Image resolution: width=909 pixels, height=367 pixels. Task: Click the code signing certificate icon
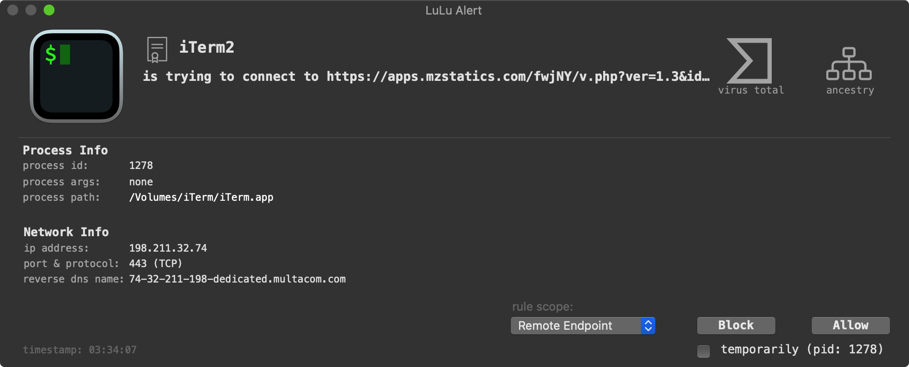[157, 50]
